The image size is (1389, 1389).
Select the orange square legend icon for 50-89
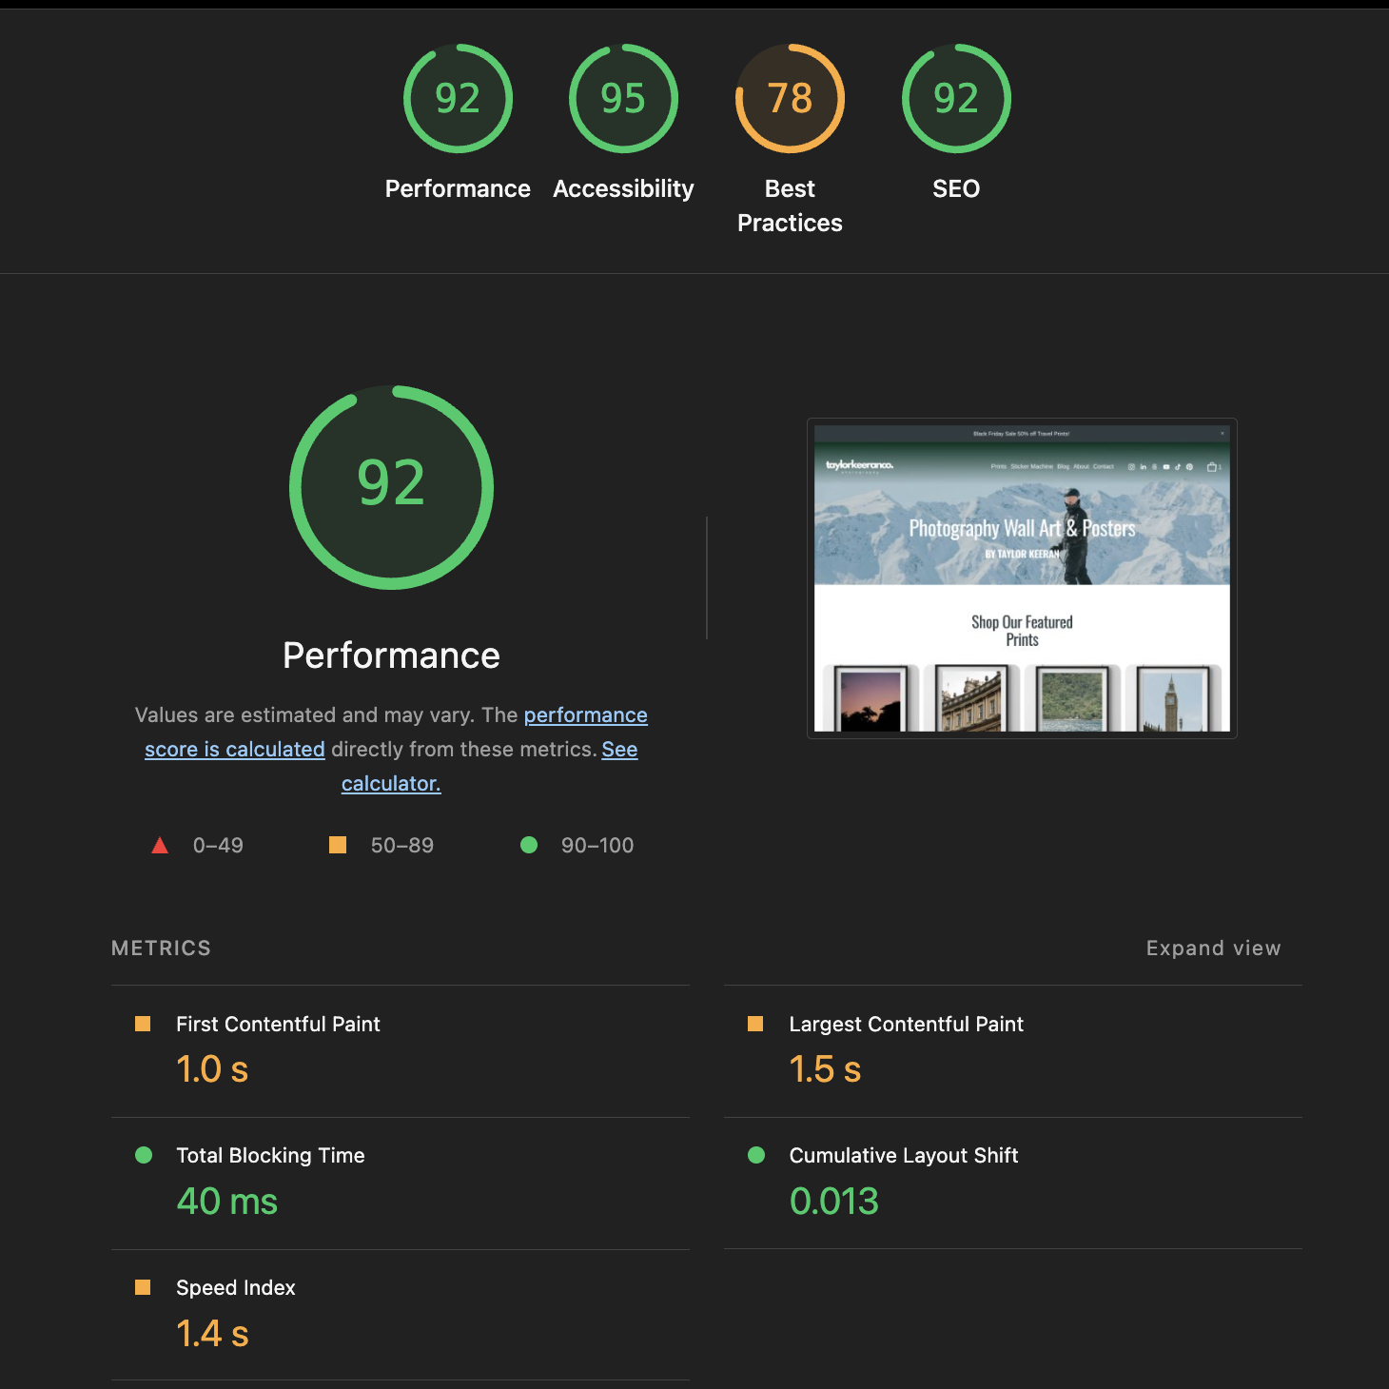(338, 844)
